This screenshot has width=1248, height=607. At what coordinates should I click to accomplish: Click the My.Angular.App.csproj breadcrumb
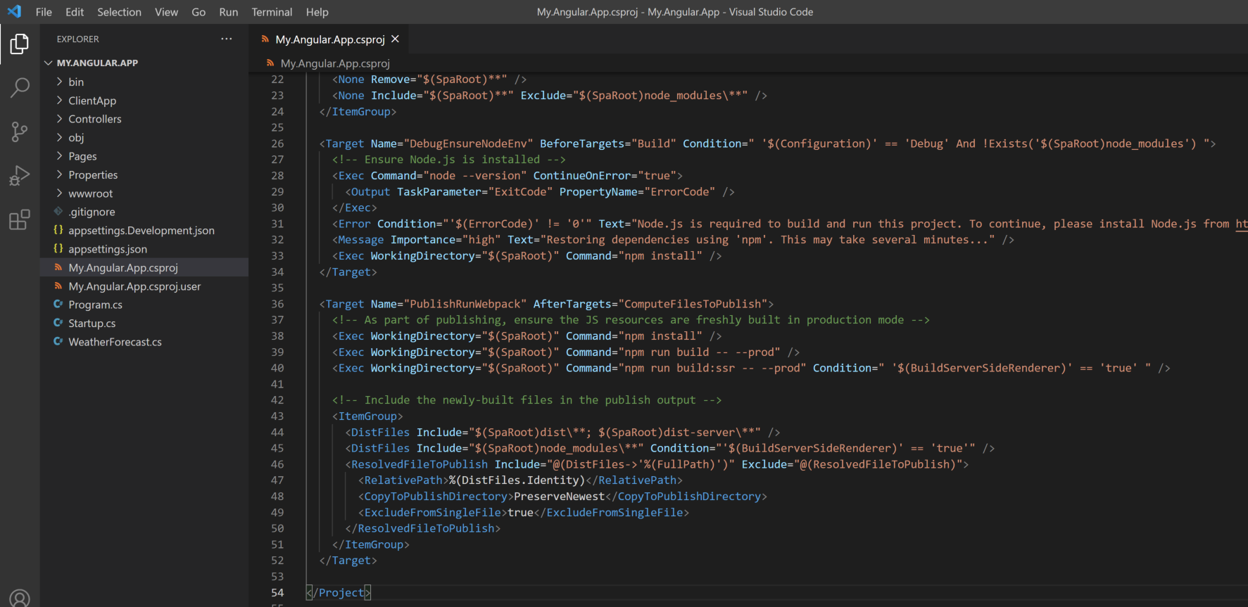point(334,63)
